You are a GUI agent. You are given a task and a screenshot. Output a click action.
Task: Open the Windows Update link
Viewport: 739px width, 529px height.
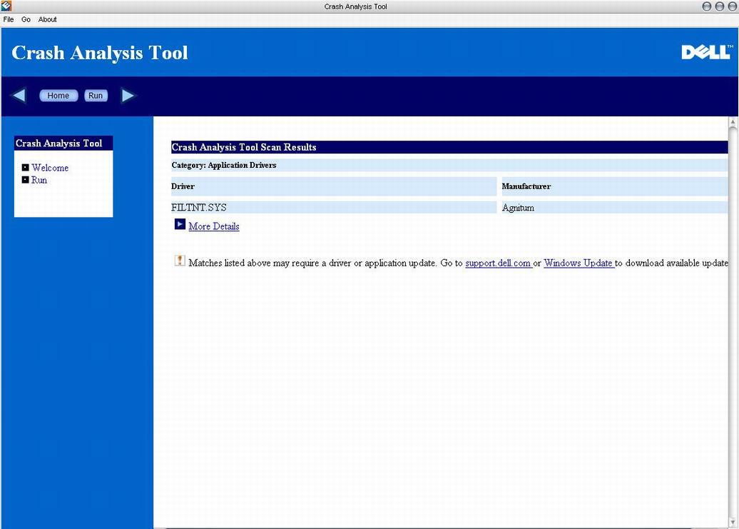(579, 263)
